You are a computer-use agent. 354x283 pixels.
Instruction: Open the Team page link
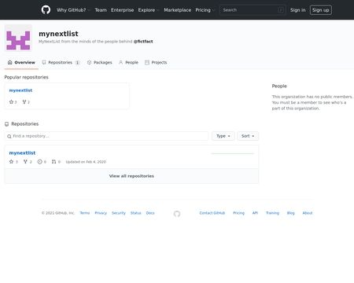(x=101, y=10)
